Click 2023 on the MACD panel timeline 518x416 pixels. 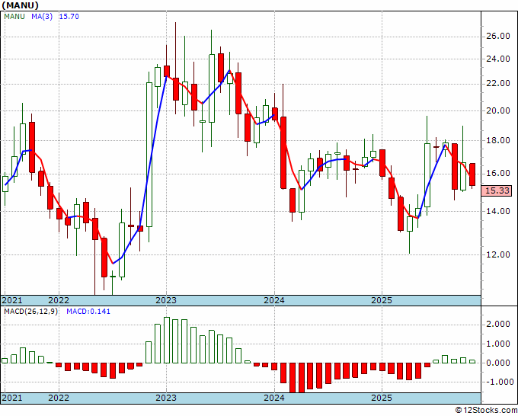[x=166, y=398]
